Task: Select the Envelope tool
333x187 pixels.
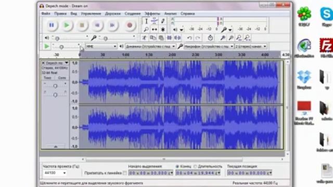Action: pos(155,21)
